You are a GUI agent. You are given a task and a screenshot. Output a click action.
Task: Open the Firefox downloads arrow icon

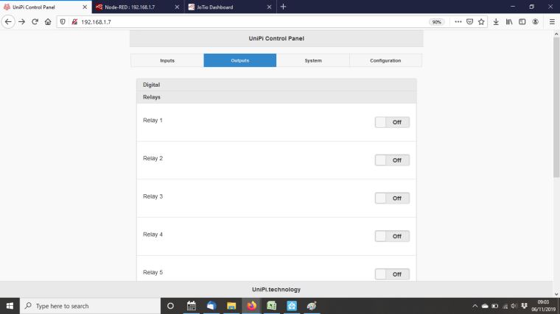click(x=497, y=22)
